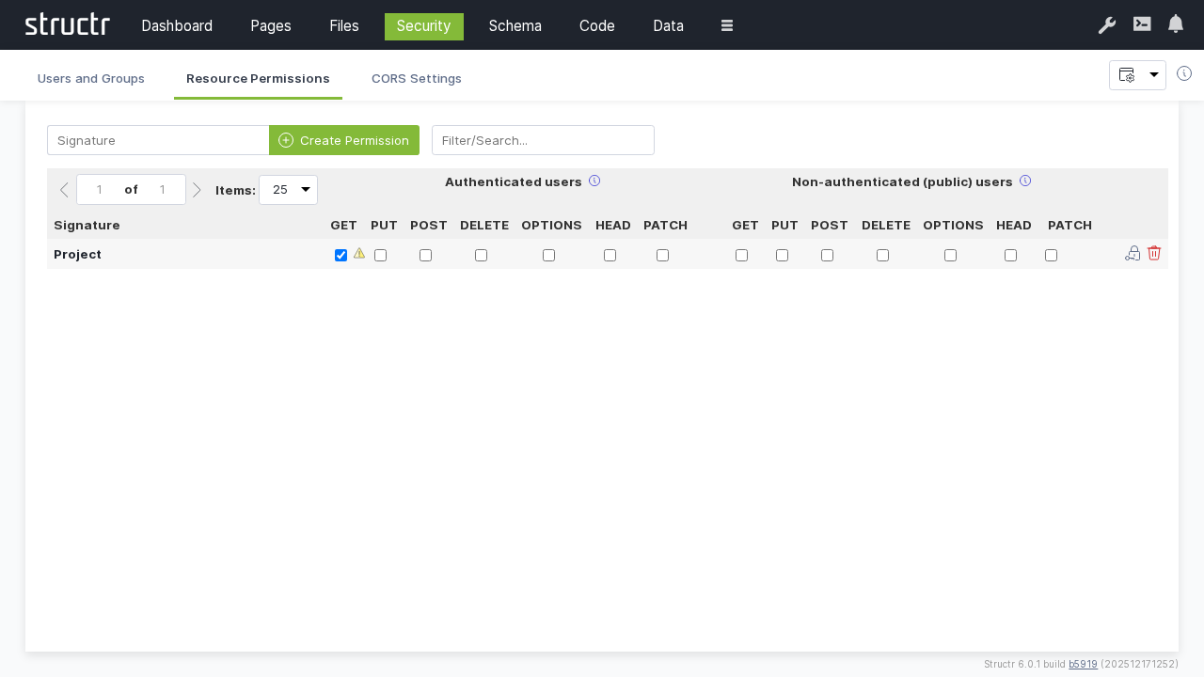
Task: Enable POST for authenticated users on Project
Action: [x=425, y=255]
